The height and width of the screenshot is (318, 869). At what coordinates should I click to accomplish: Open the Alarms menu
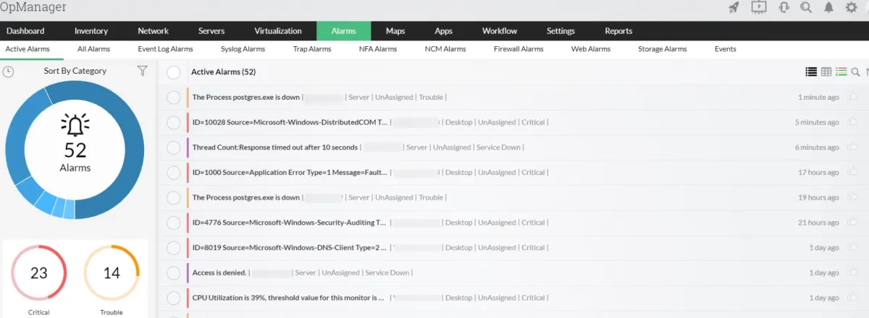click(344, 31)
